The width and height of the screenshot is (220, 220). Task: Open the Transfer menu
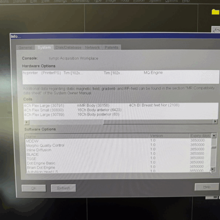pyautogui.click(x=19, y=1)
